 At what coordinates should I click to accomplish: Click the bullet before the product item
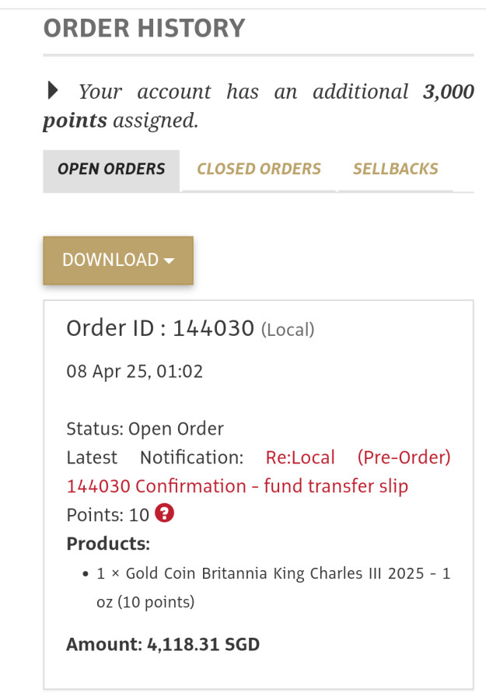point(85,575)
